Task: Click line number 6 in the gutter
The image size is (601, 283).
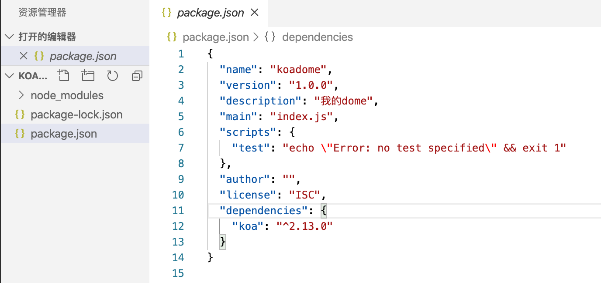Action: pos(181,132)
